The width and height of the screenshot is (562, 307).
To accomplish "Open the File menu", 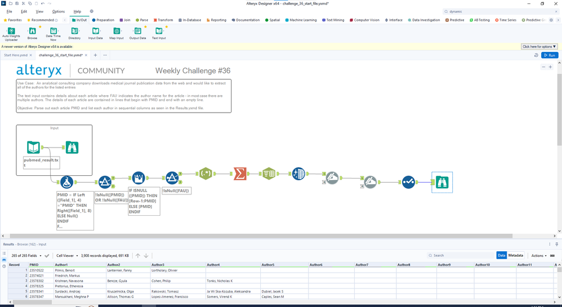I will [x=10, y=11].
